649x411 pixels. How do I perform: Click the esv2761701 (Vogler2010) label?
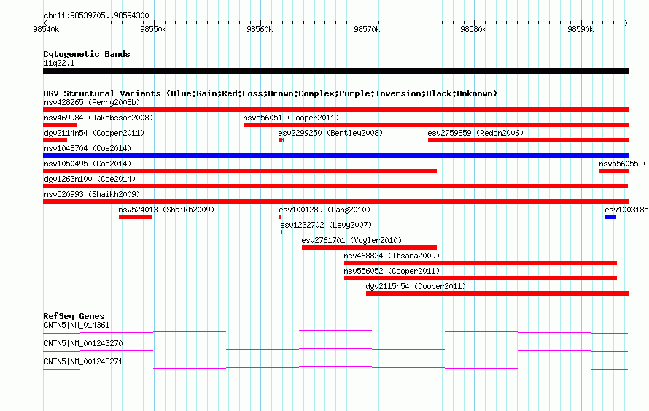click(351, 240)
